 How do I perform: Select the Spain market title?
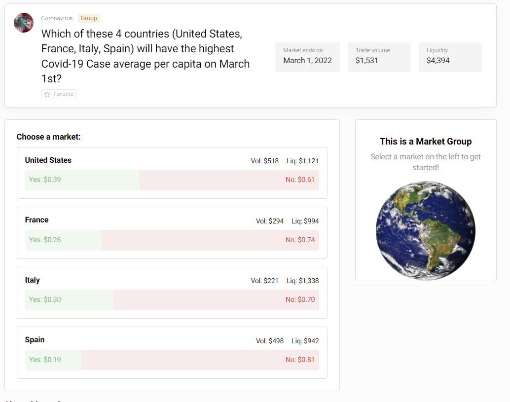pyautogui.click(x=35, y=340)
